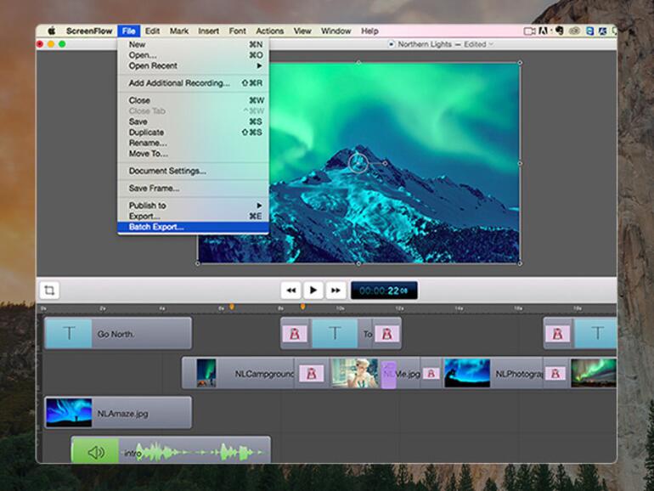The width and height of the screenshot is (654, 491).
Task: Open the View menu
Action: 302,31
